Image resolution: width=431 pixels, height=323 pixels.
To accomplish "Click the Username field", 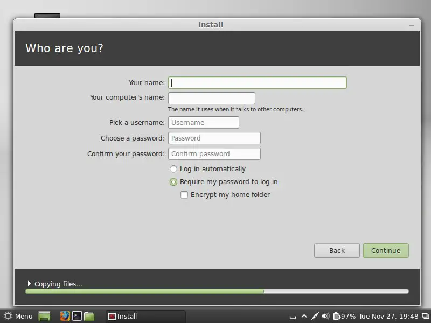I will pos(204,123).
